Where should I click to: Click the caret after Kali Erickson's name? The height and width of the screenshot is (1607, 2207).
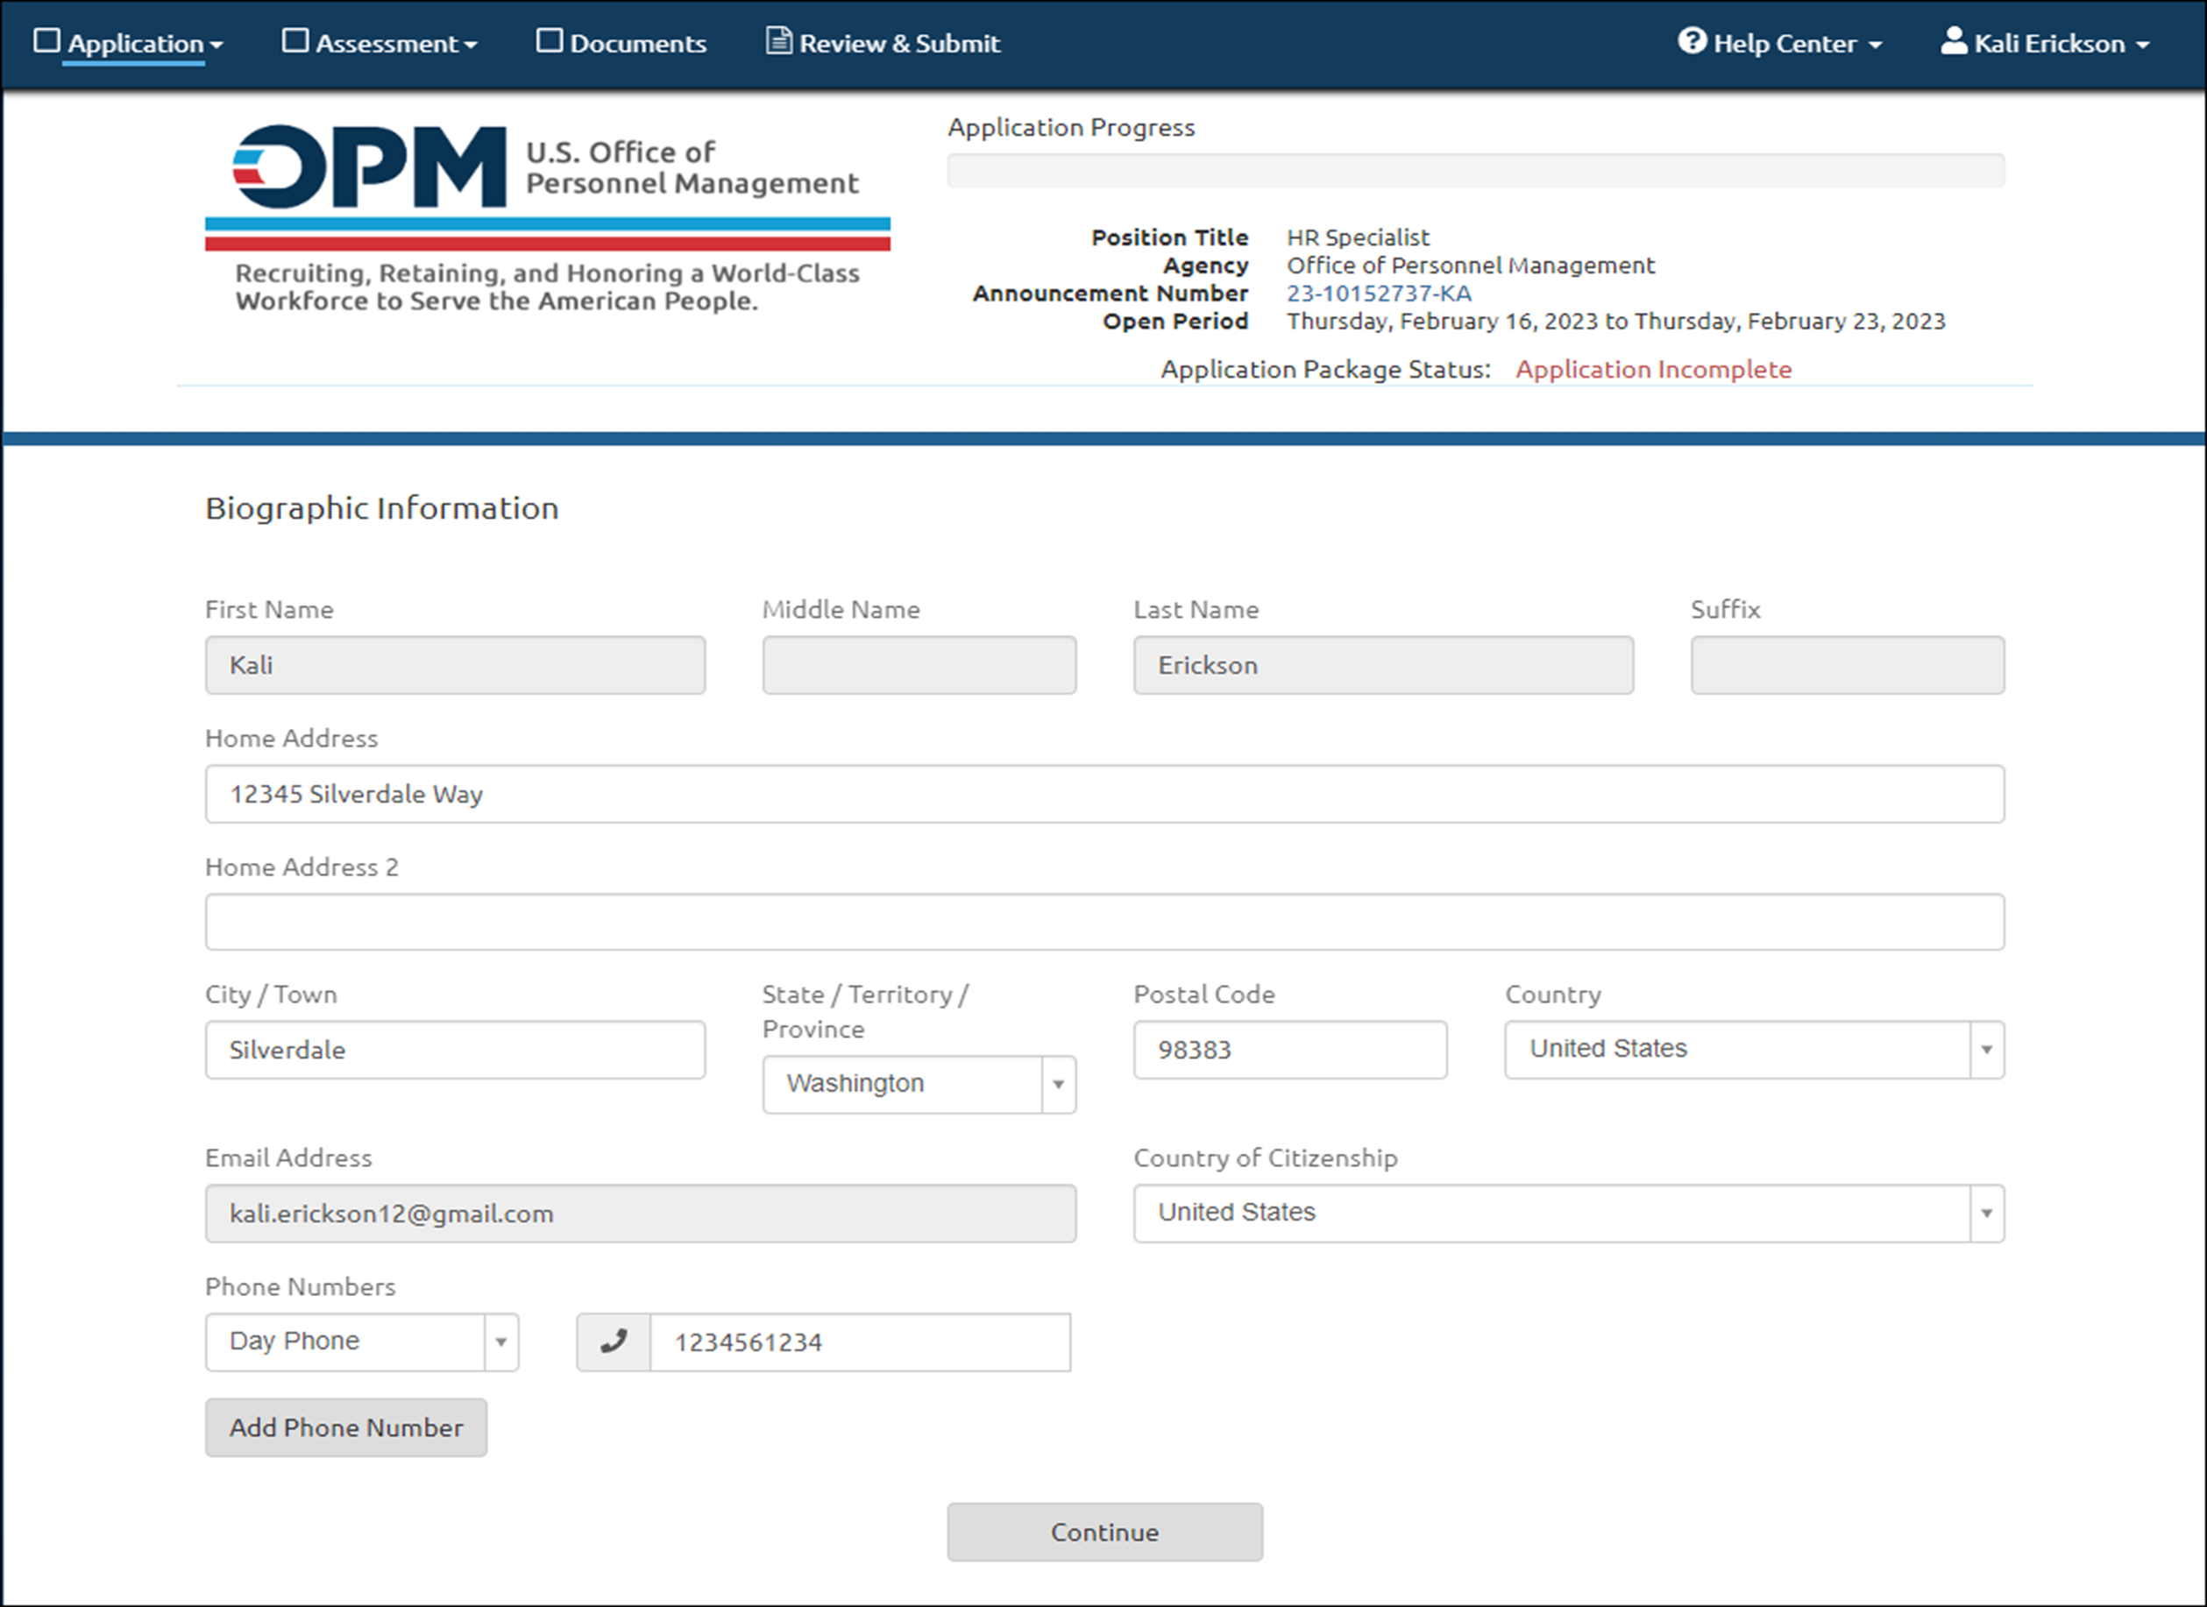coord(2143,46)
